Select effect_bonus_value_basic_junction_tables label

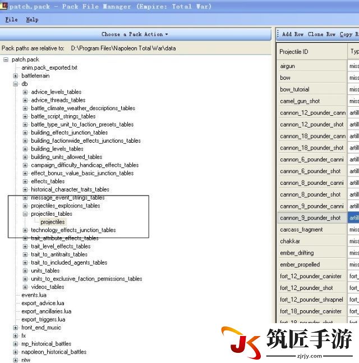click(x=82, y=173)
